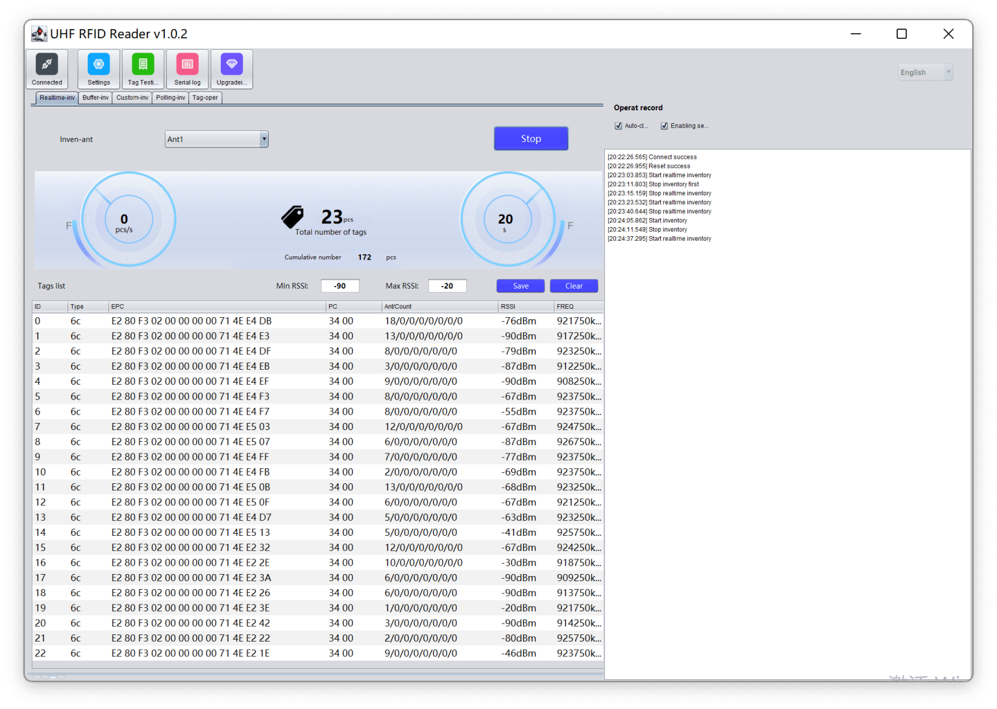
Task: Switch to the Buffer-inv tab
Action: (x=95, y=97)
